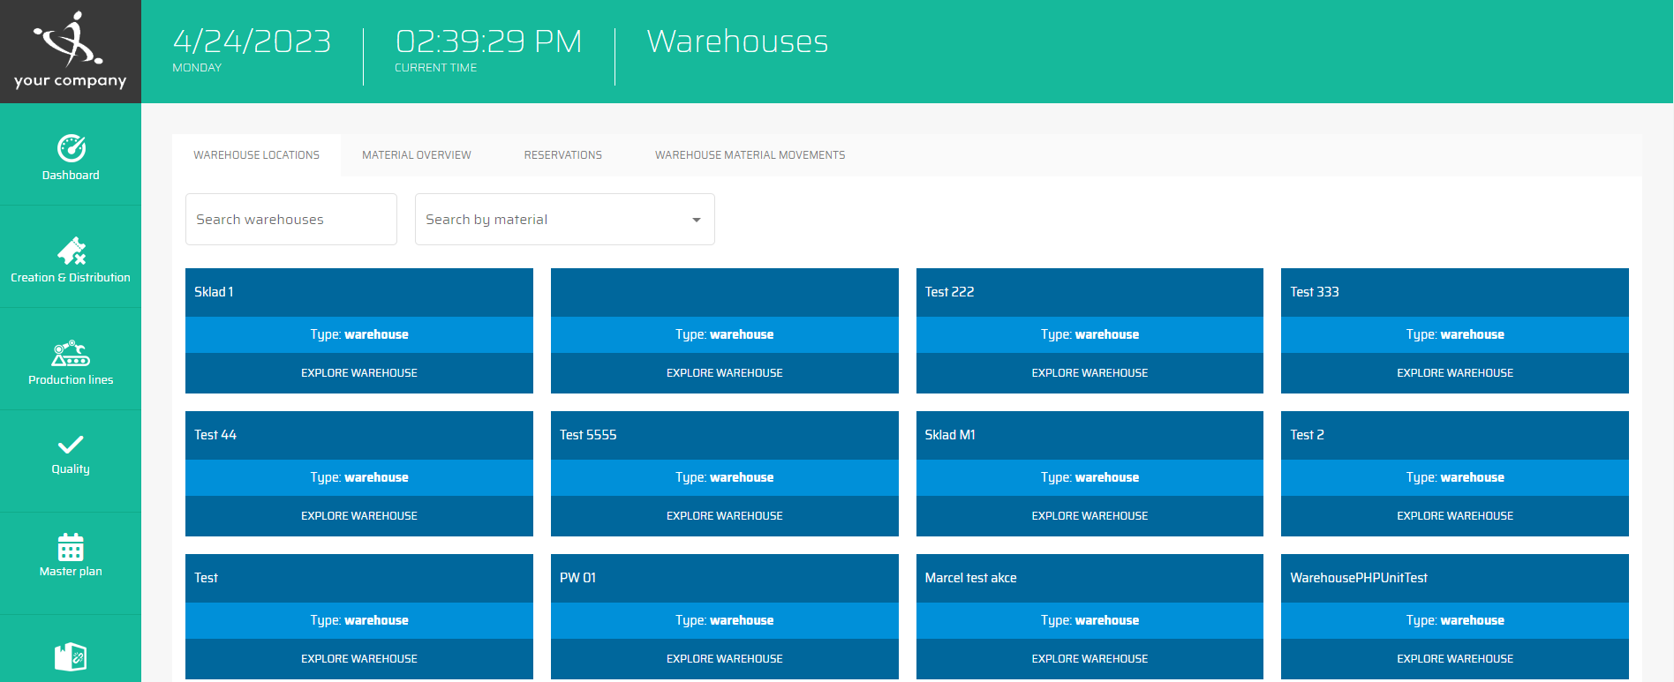1674x682 pixels.
Task: Select the Warehouse Locations tab
Action: 256,155
